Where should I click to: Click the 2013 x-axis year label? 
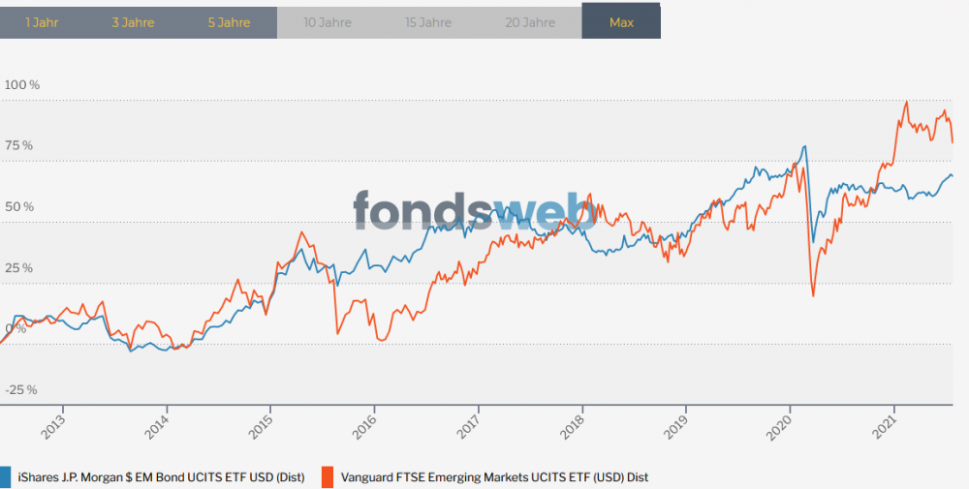tap(56, 426)
